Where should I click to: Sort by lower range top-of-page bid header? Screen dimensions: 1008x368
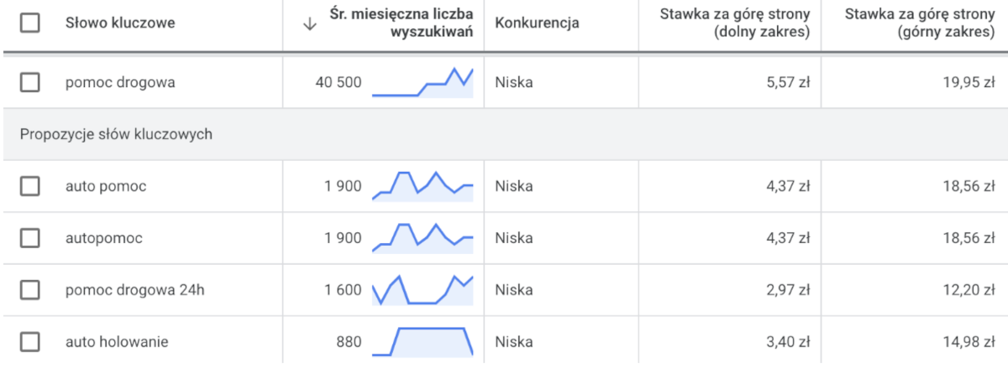click(735, 23)
